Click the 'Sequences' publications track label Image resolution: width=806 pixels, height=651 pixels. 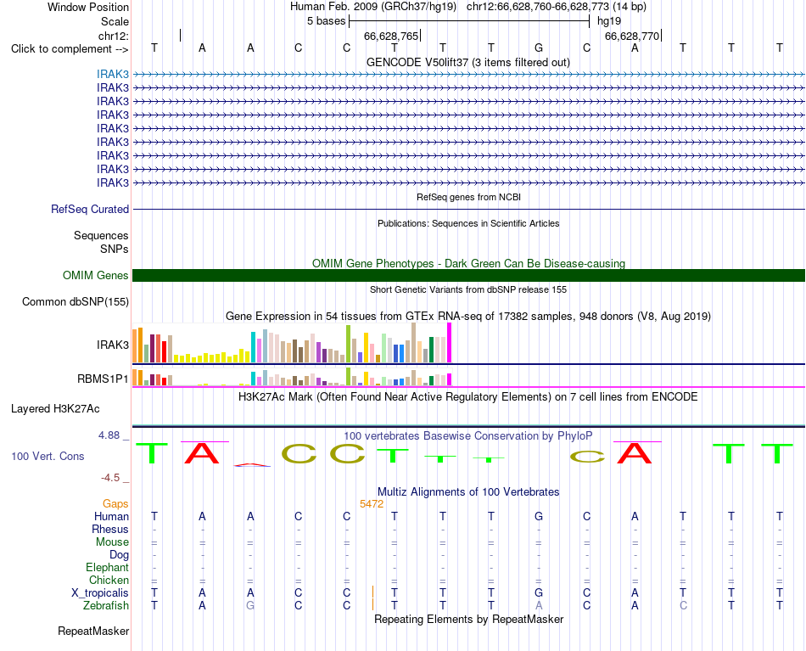click(x=101, y=235)
